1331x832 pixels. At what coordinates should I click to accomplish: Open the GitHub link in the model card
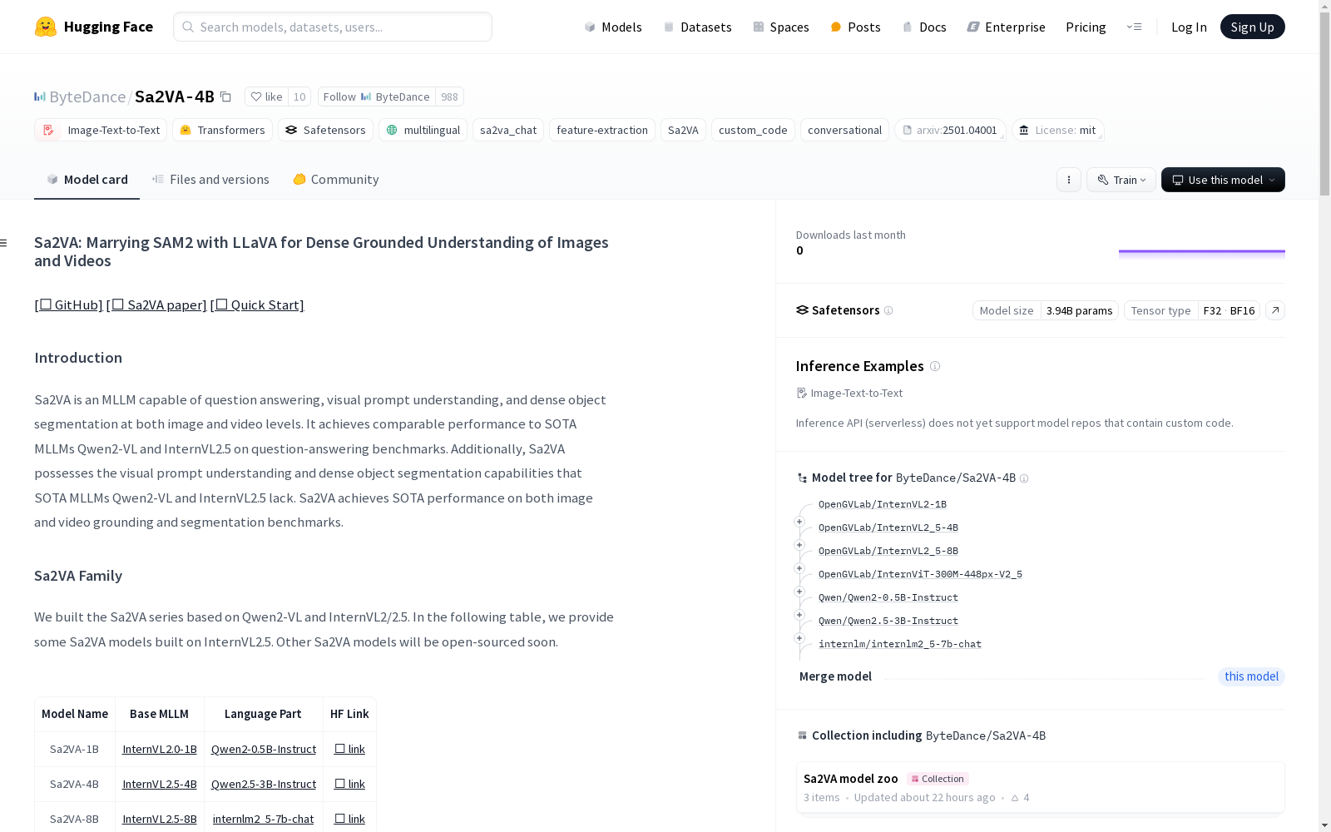[x=69, y=305]
